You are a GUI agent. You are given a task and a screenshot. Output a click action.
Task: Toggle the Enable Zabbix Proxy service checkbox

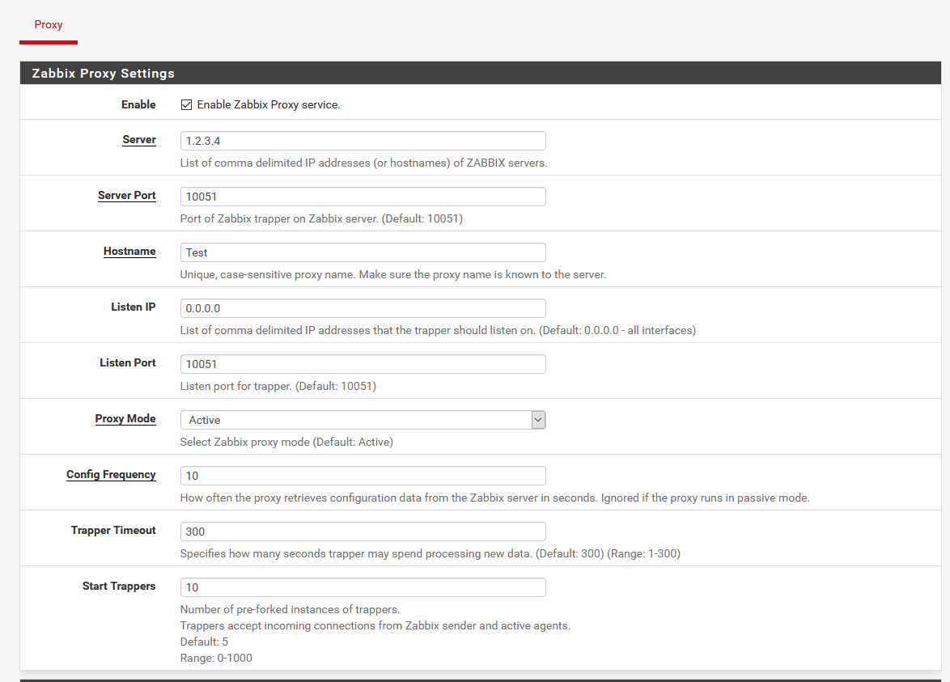coord(186,105)
